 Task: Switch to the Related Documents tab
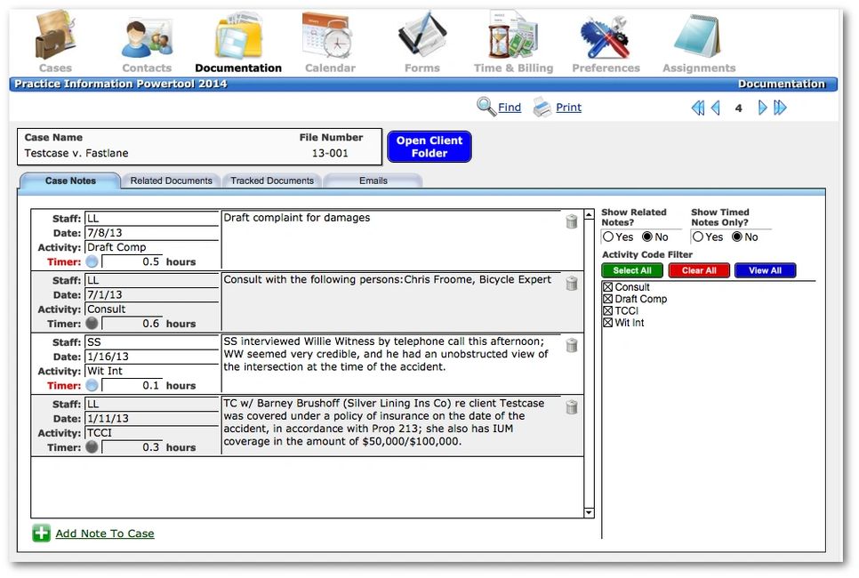coord(171,181)
